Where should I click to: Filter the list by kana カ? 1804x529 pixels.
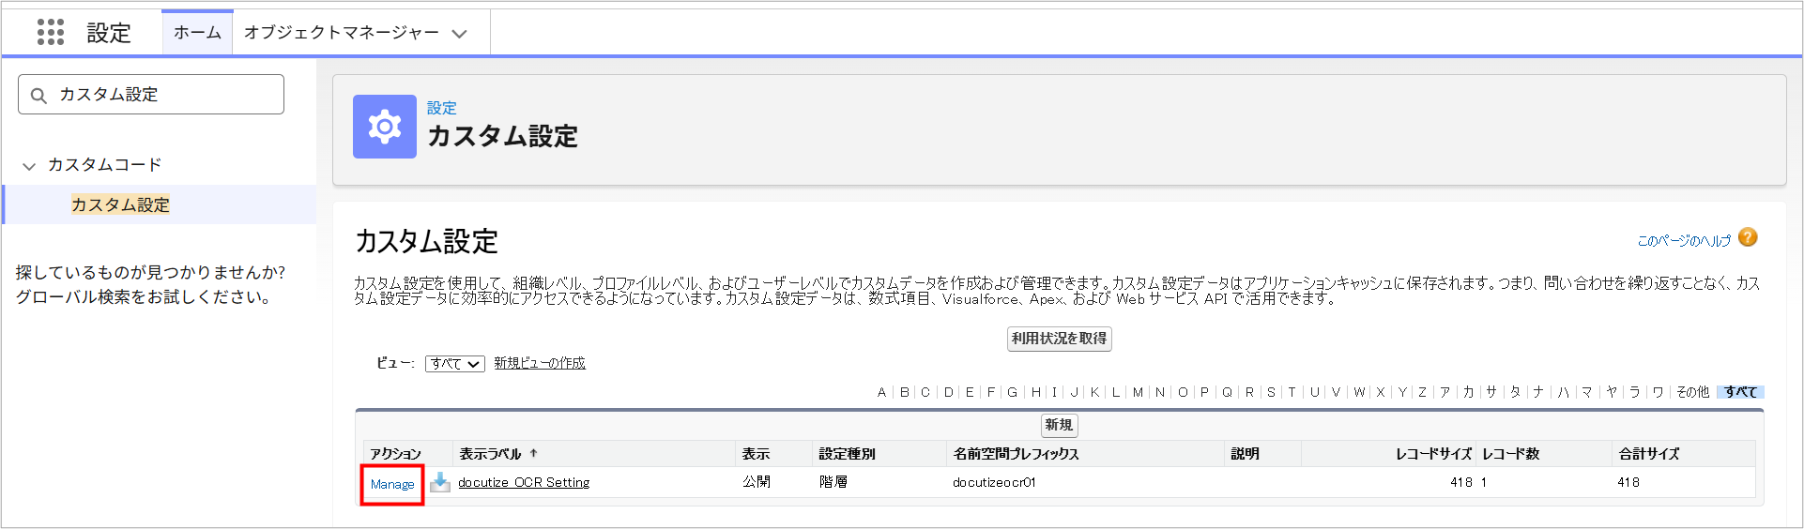tap(1469, 392)
